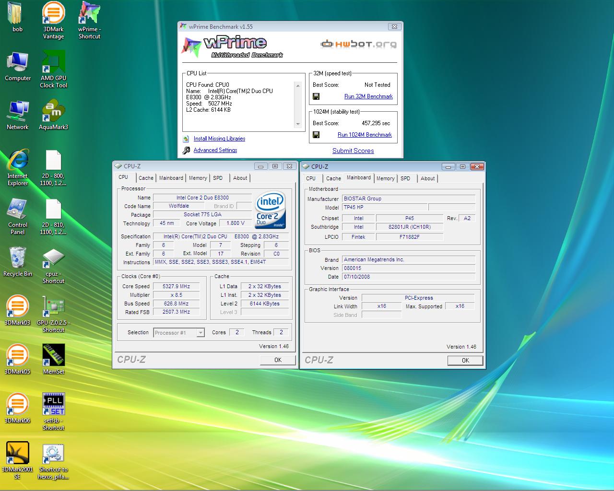Run 1024M Benchmark link
Screen dimensions: 614x491
(365, 135)
